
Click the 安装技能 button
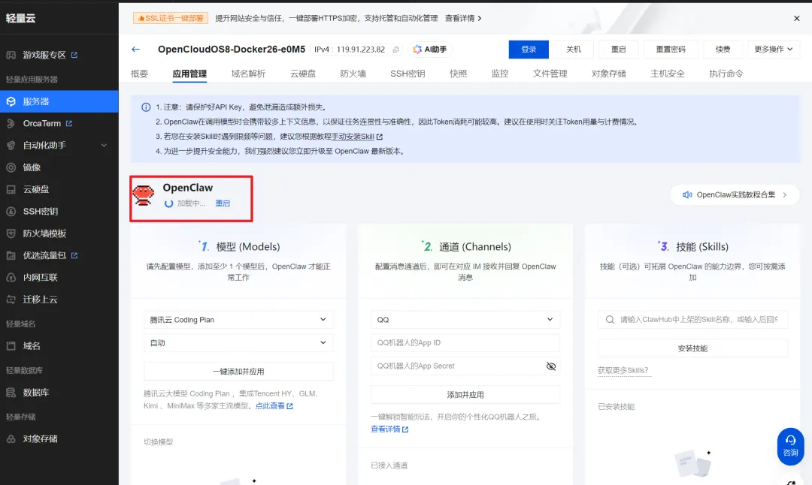(x=693, y=348)
